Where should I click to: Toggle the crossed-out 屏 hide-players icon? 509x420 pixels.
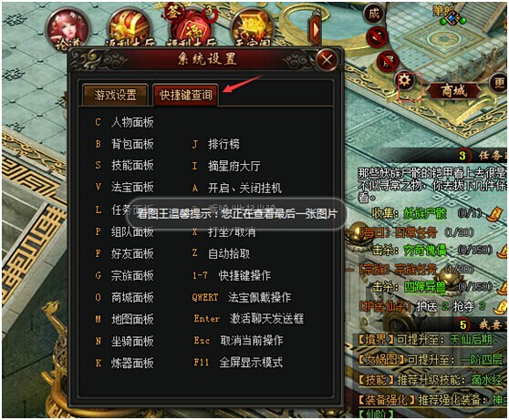point(388,60)
